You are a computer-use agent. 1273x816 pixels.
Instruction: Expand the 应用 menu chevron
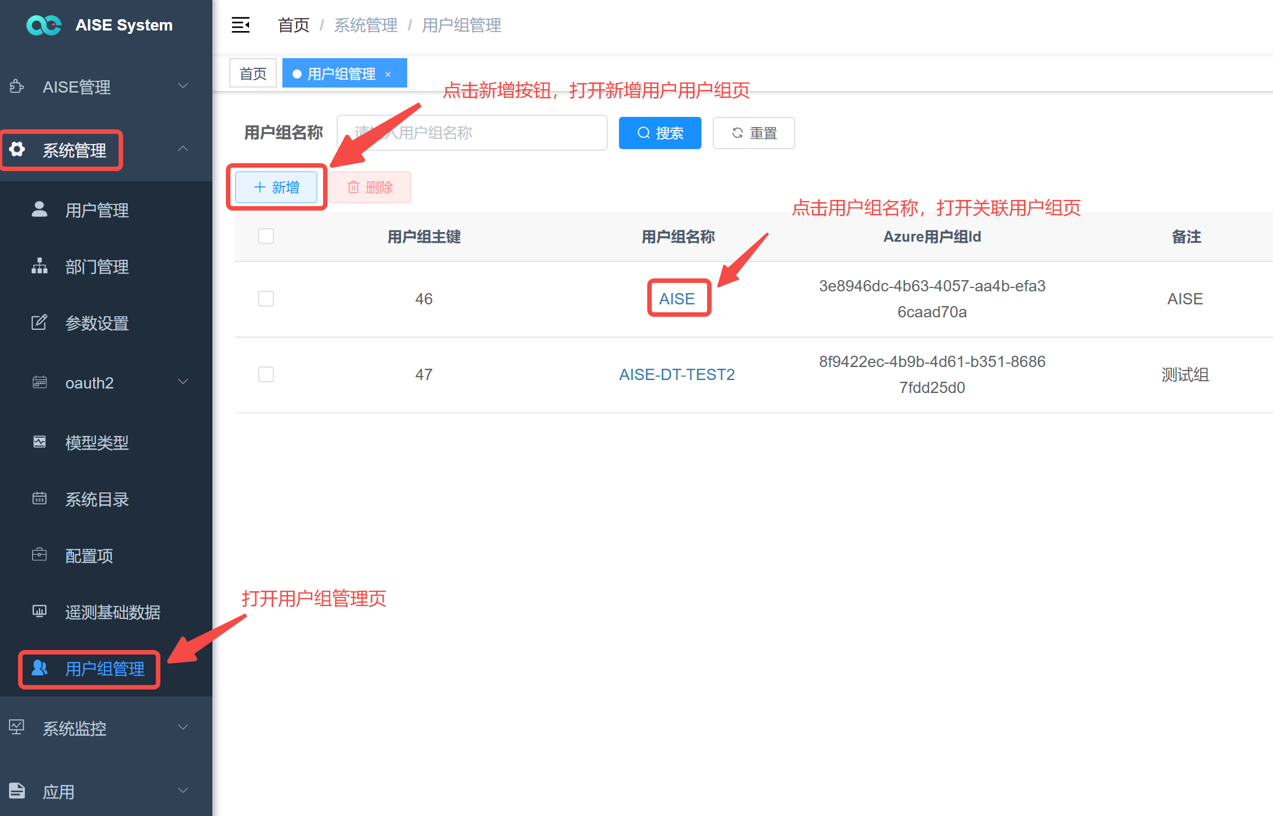tap(183, 790)
